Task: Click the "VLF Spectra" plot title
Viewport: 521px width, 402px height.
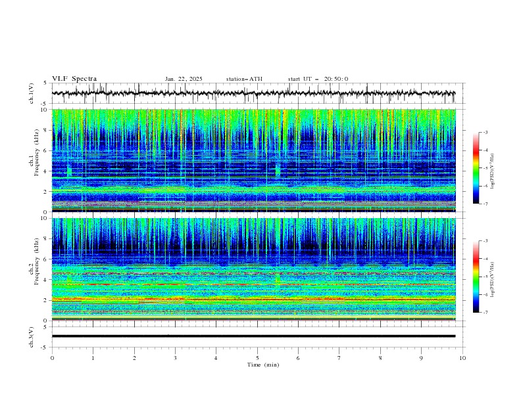Action: [x=74, y=79]
